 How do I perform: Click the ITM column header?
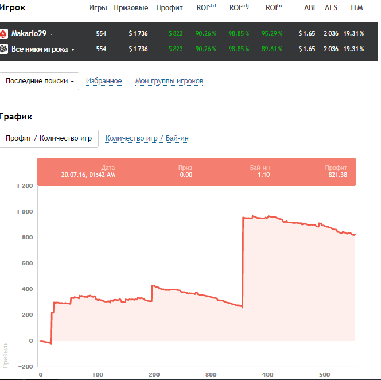pyautogui.click(x=356, y=8)
